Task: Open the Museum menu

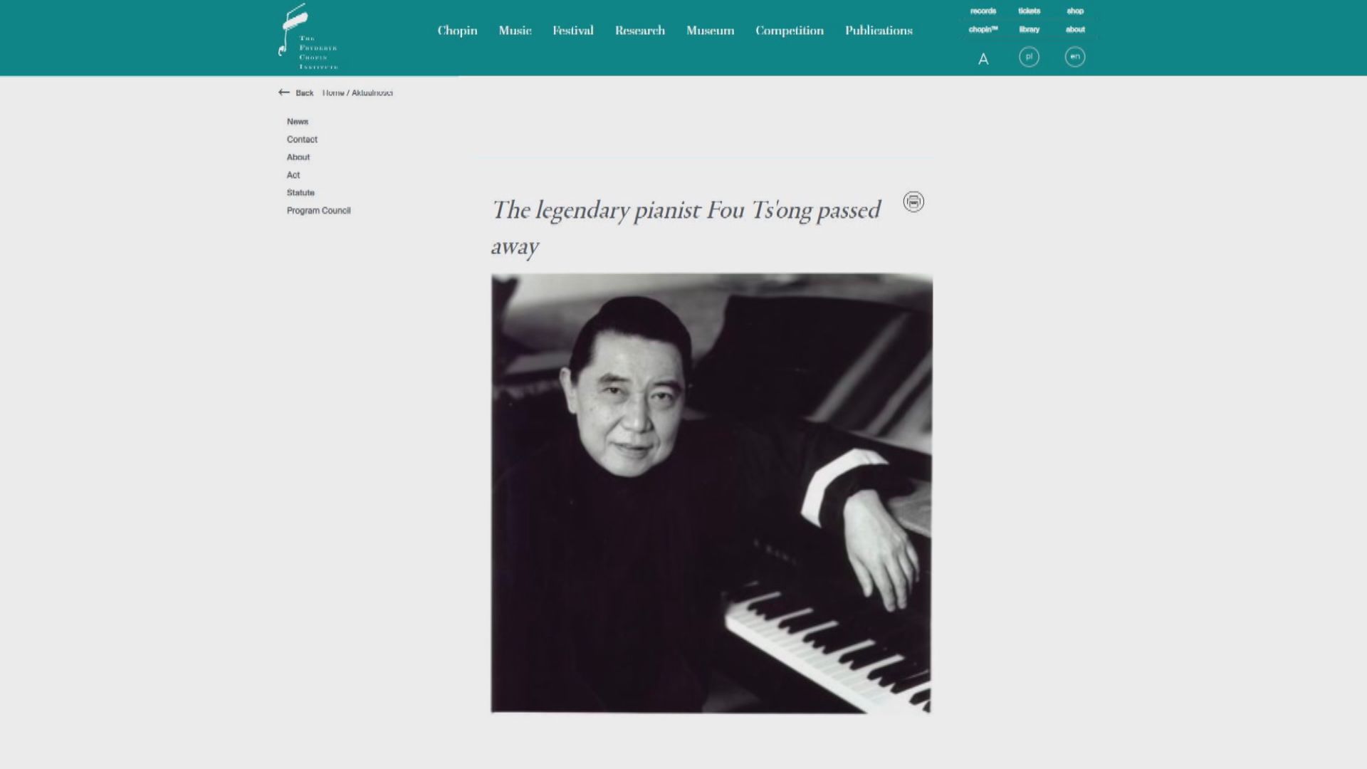Action: click(x=710, y=31)
